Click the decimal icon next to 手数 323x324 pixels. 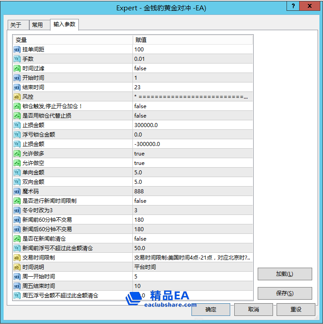[x=17, y=59]
